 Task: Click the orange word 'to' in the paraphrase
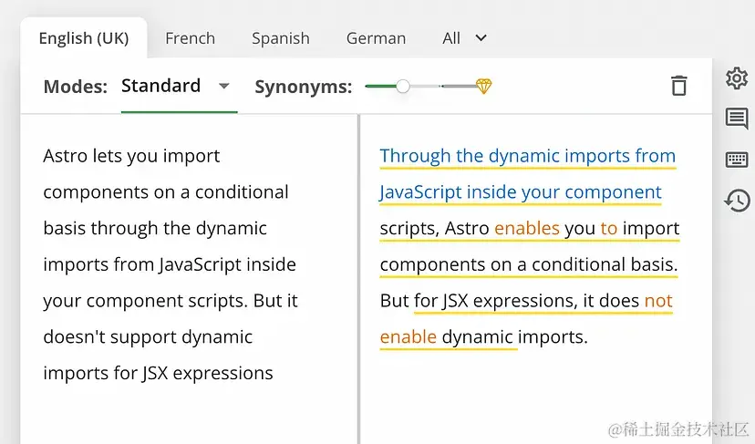(x=608, y=229)
